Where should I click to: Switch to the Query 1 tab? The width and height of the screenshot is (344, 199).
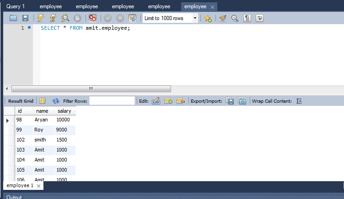coord(16,6)
